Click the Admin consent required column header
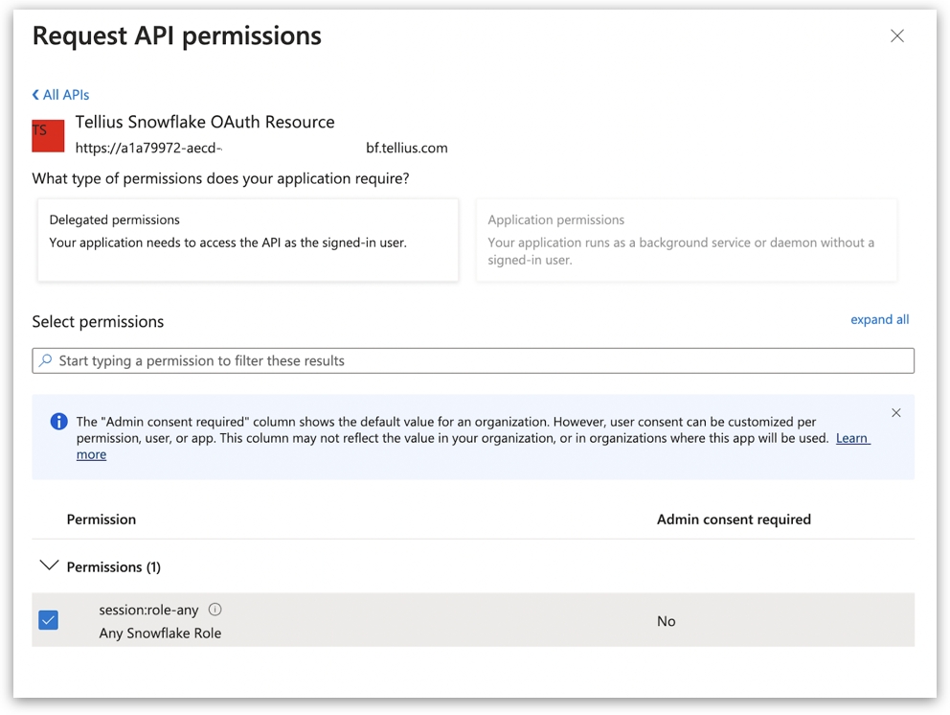Viewport: 950px width, 715px height. tap(734, 519)
